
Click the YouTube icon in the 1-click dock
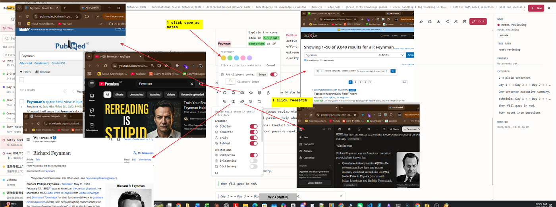pos(242,93)
